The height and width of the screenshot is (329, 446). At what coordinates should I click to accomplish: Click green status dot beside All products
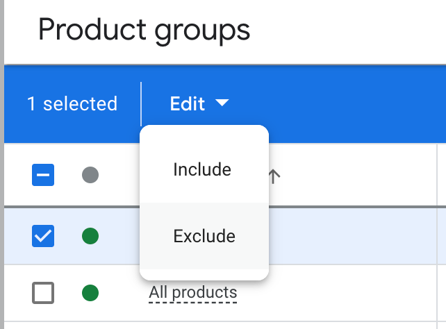point(90,293)
